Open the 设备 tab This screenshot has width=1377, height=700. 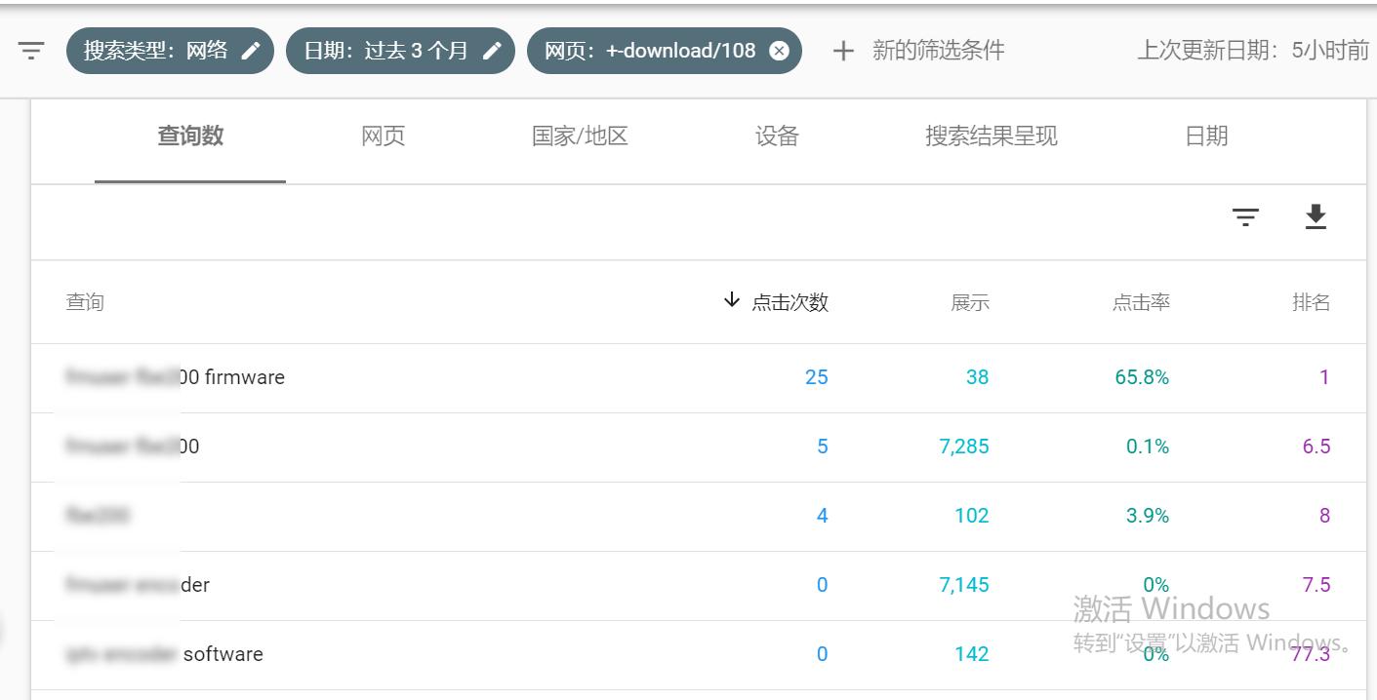coord(777,136)
